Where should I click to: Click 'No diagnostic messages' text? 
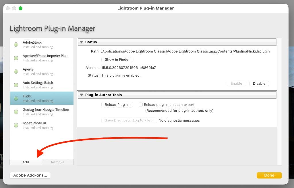179,121
